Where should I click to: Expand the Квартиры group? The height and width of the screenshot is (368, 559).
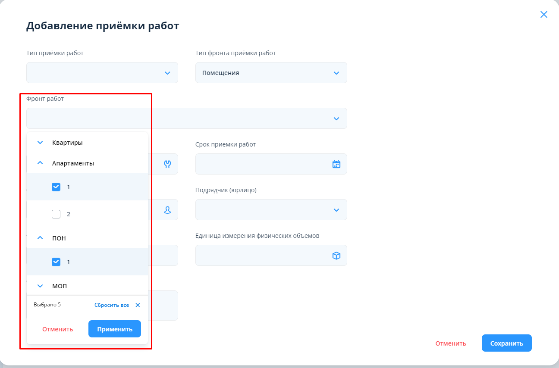tap(41, 143)
